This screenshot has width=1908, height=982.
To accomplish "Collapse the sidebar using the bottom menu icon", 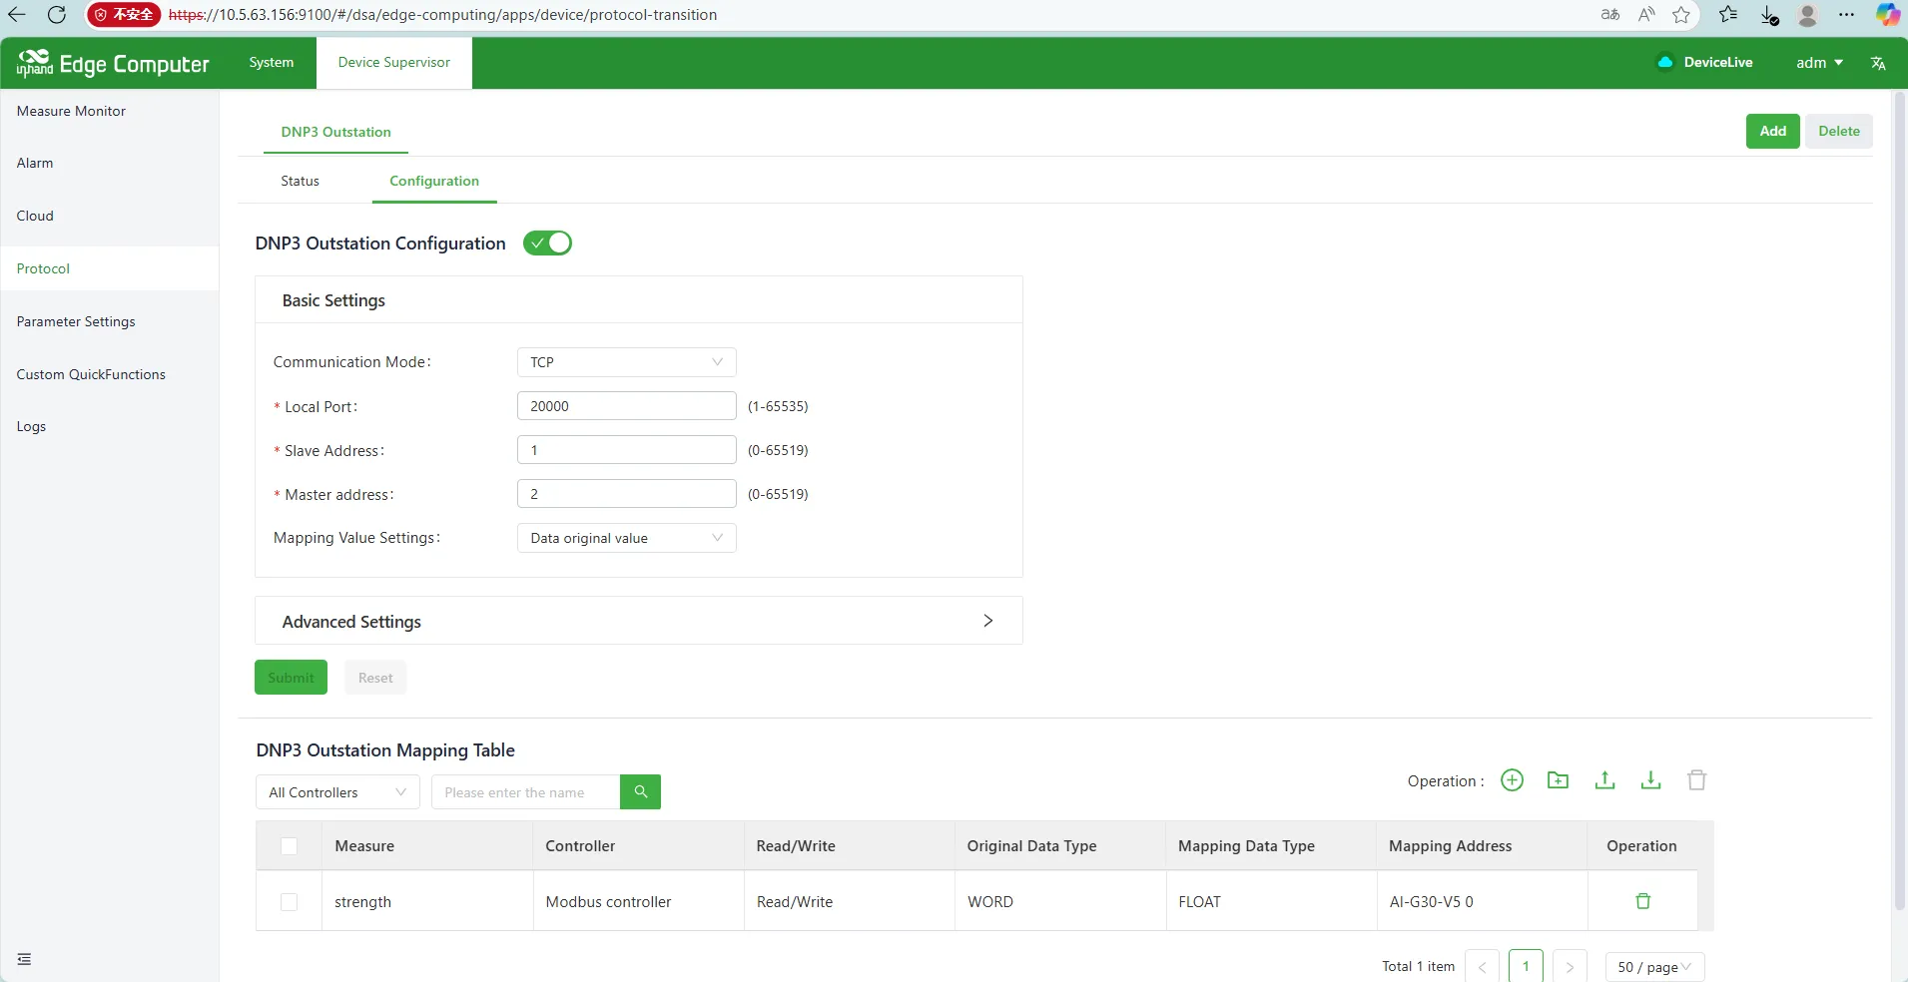I will 25,959.
